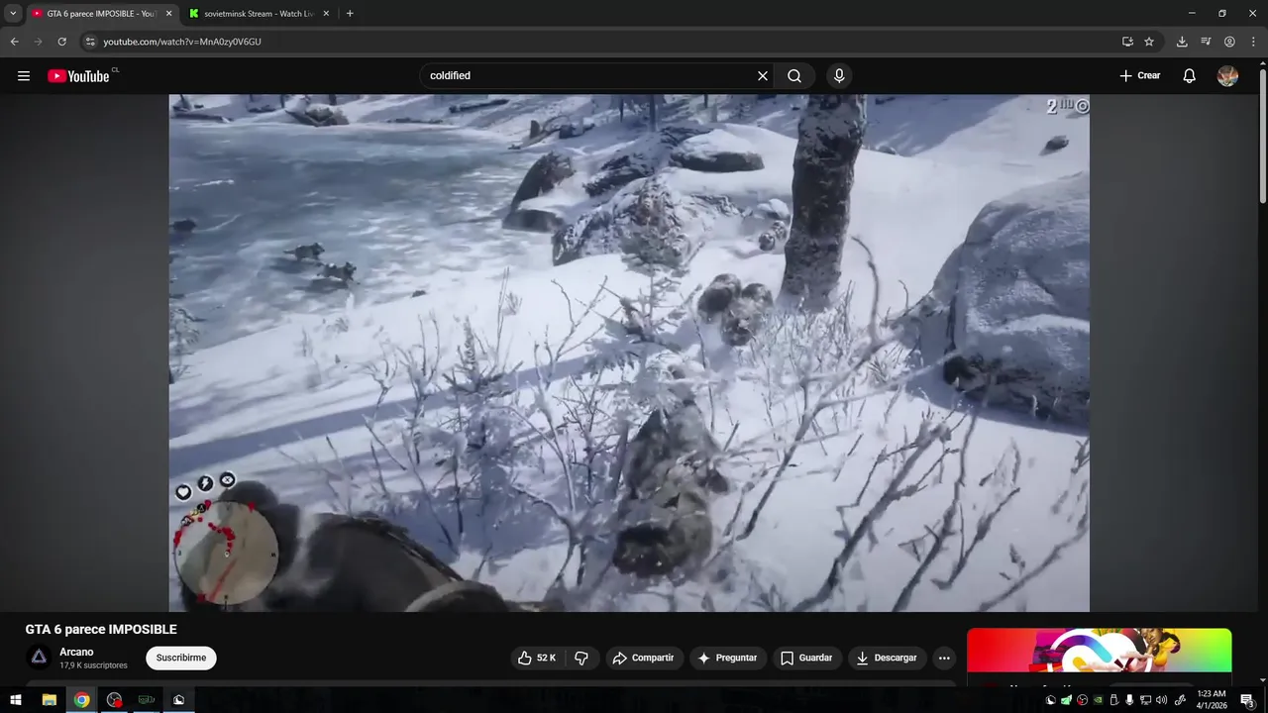The width and height of the screenshot is (1268, 713).
Task: Open the Windows notification center
Action: coord(1247,700)
